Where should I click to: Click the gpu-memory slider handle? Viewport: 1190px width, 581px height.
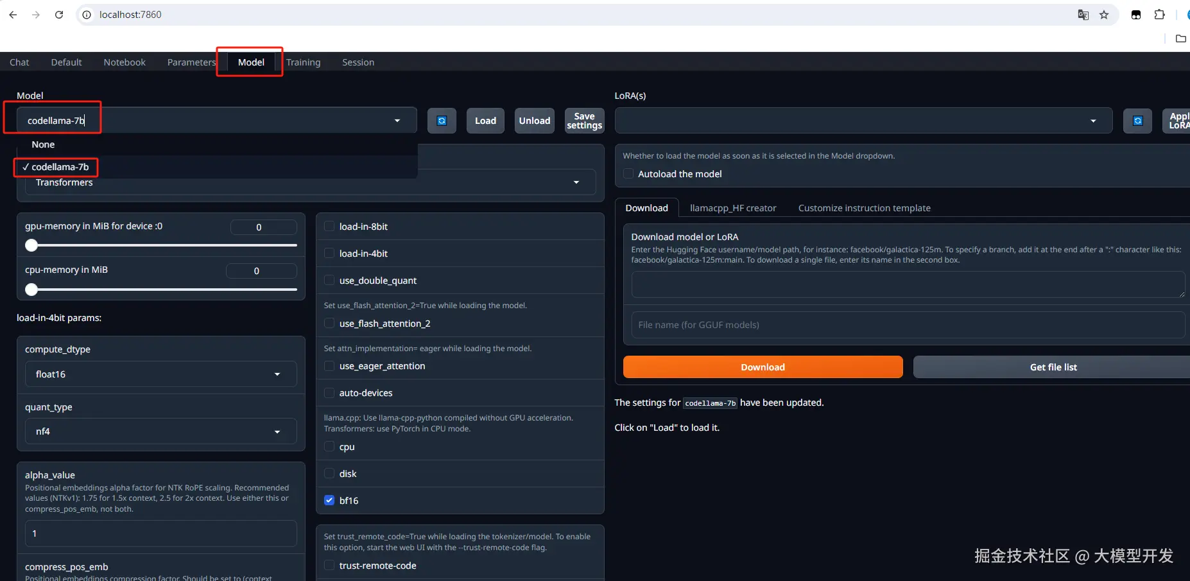pos(31,245)
